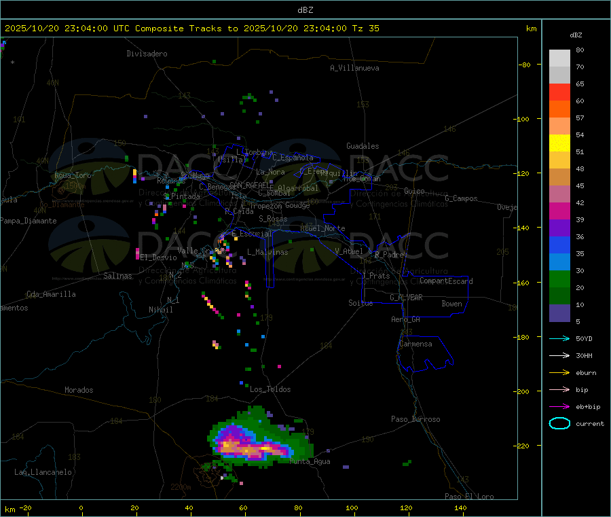Click the magenta 39-42 dBZ color swatch

coord(559,211)
